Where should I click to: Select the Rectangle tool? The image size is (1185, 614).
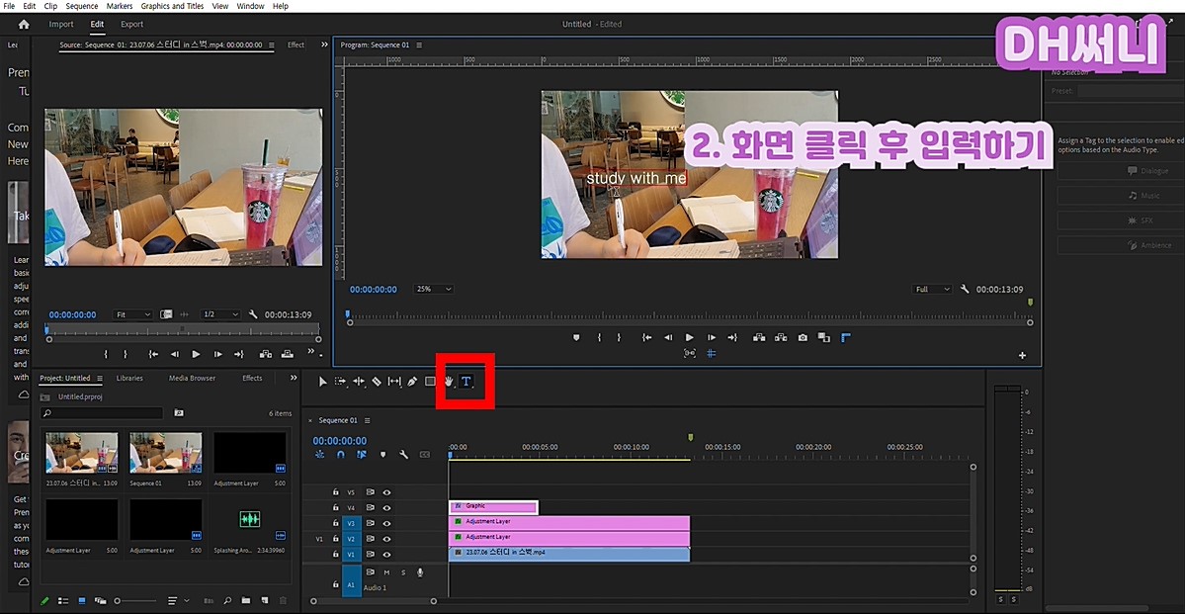[x=430, y=382]
